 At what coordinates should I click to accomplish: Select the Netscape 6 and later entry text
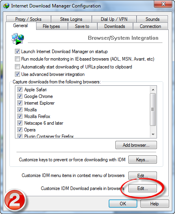tap(44, 123)
